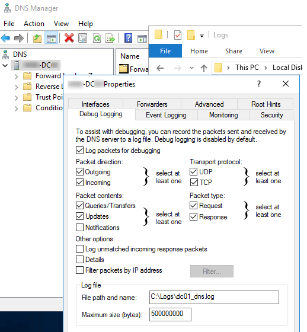This screenshot has width=307, height=332.
Task: Switch to the Event Logging tab
Action: click(166, 115)
